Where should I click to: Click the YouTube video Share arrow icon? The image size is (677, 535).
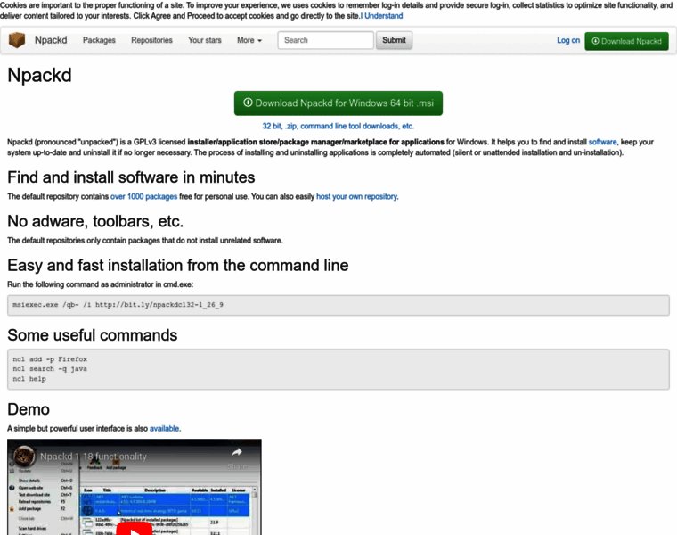point(237,452)
